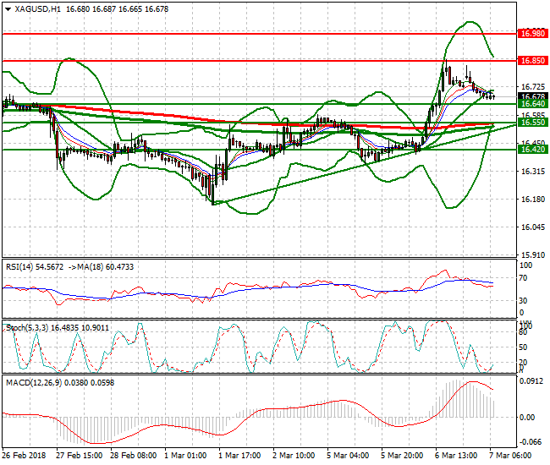Click the 16.180 value on price axis

[532, 200]
